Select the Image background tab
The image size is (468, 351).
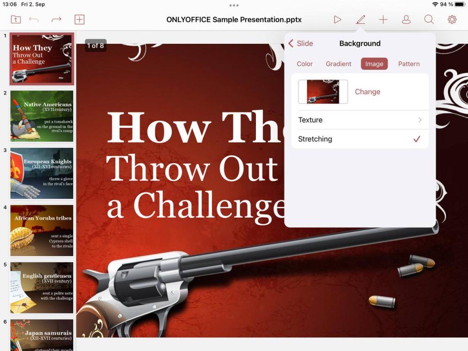pos(374,64)
